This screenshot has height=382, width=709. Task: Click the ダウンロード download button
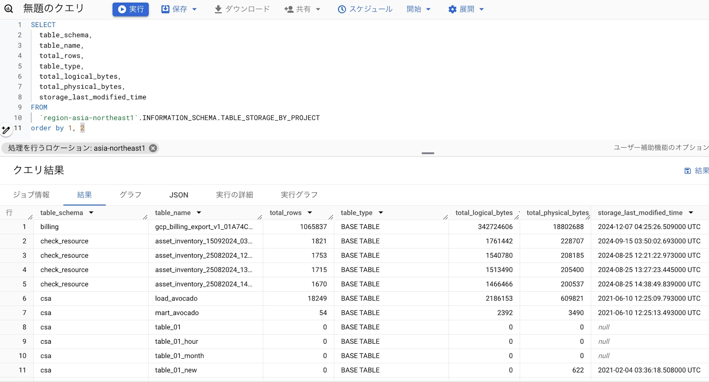[242, 9]
